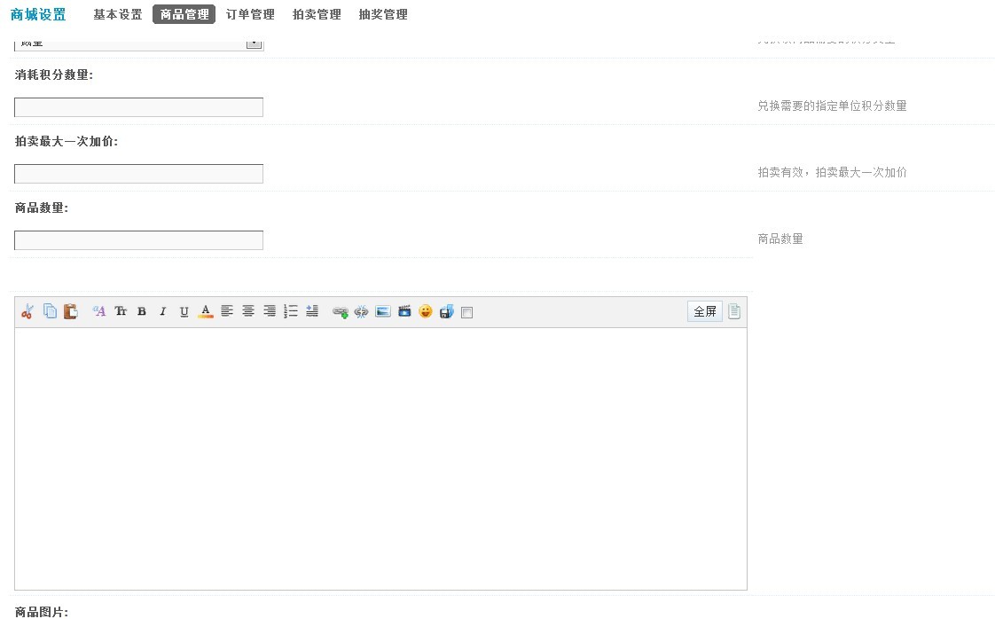Image resolution: width=995 pixels, height=619 pixels.
Task: Click the 兑换需要的指定单位积分数量 hint text
Action: tap(832, 106)
